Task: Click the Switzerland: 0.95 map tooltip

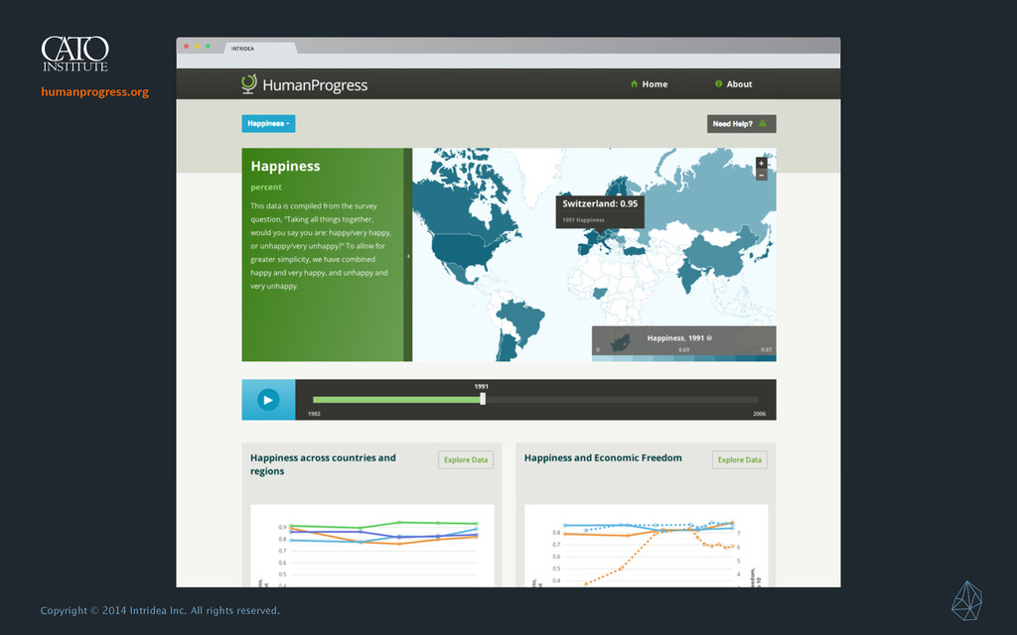Action: (x=600, y=211)
